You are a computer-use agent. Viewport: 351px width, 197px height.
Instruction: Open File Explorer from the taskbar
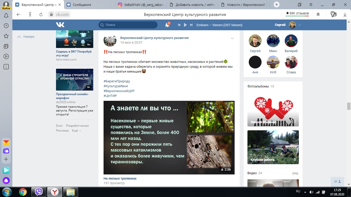tap(71, 192)
